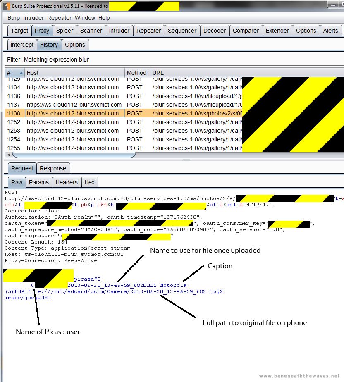Screen dimensions: 344x382
Task: Click the Host: ws-cloud112-blur.svcmot.com:80 header line
Action: tap(64, 254)
